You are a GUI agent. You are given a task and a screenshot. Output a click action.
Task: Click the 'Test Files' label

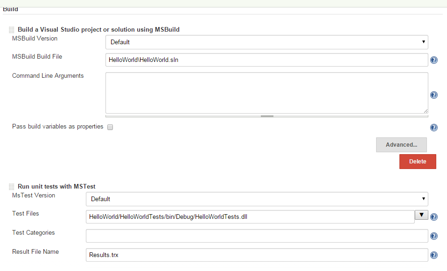coord(25,214)
